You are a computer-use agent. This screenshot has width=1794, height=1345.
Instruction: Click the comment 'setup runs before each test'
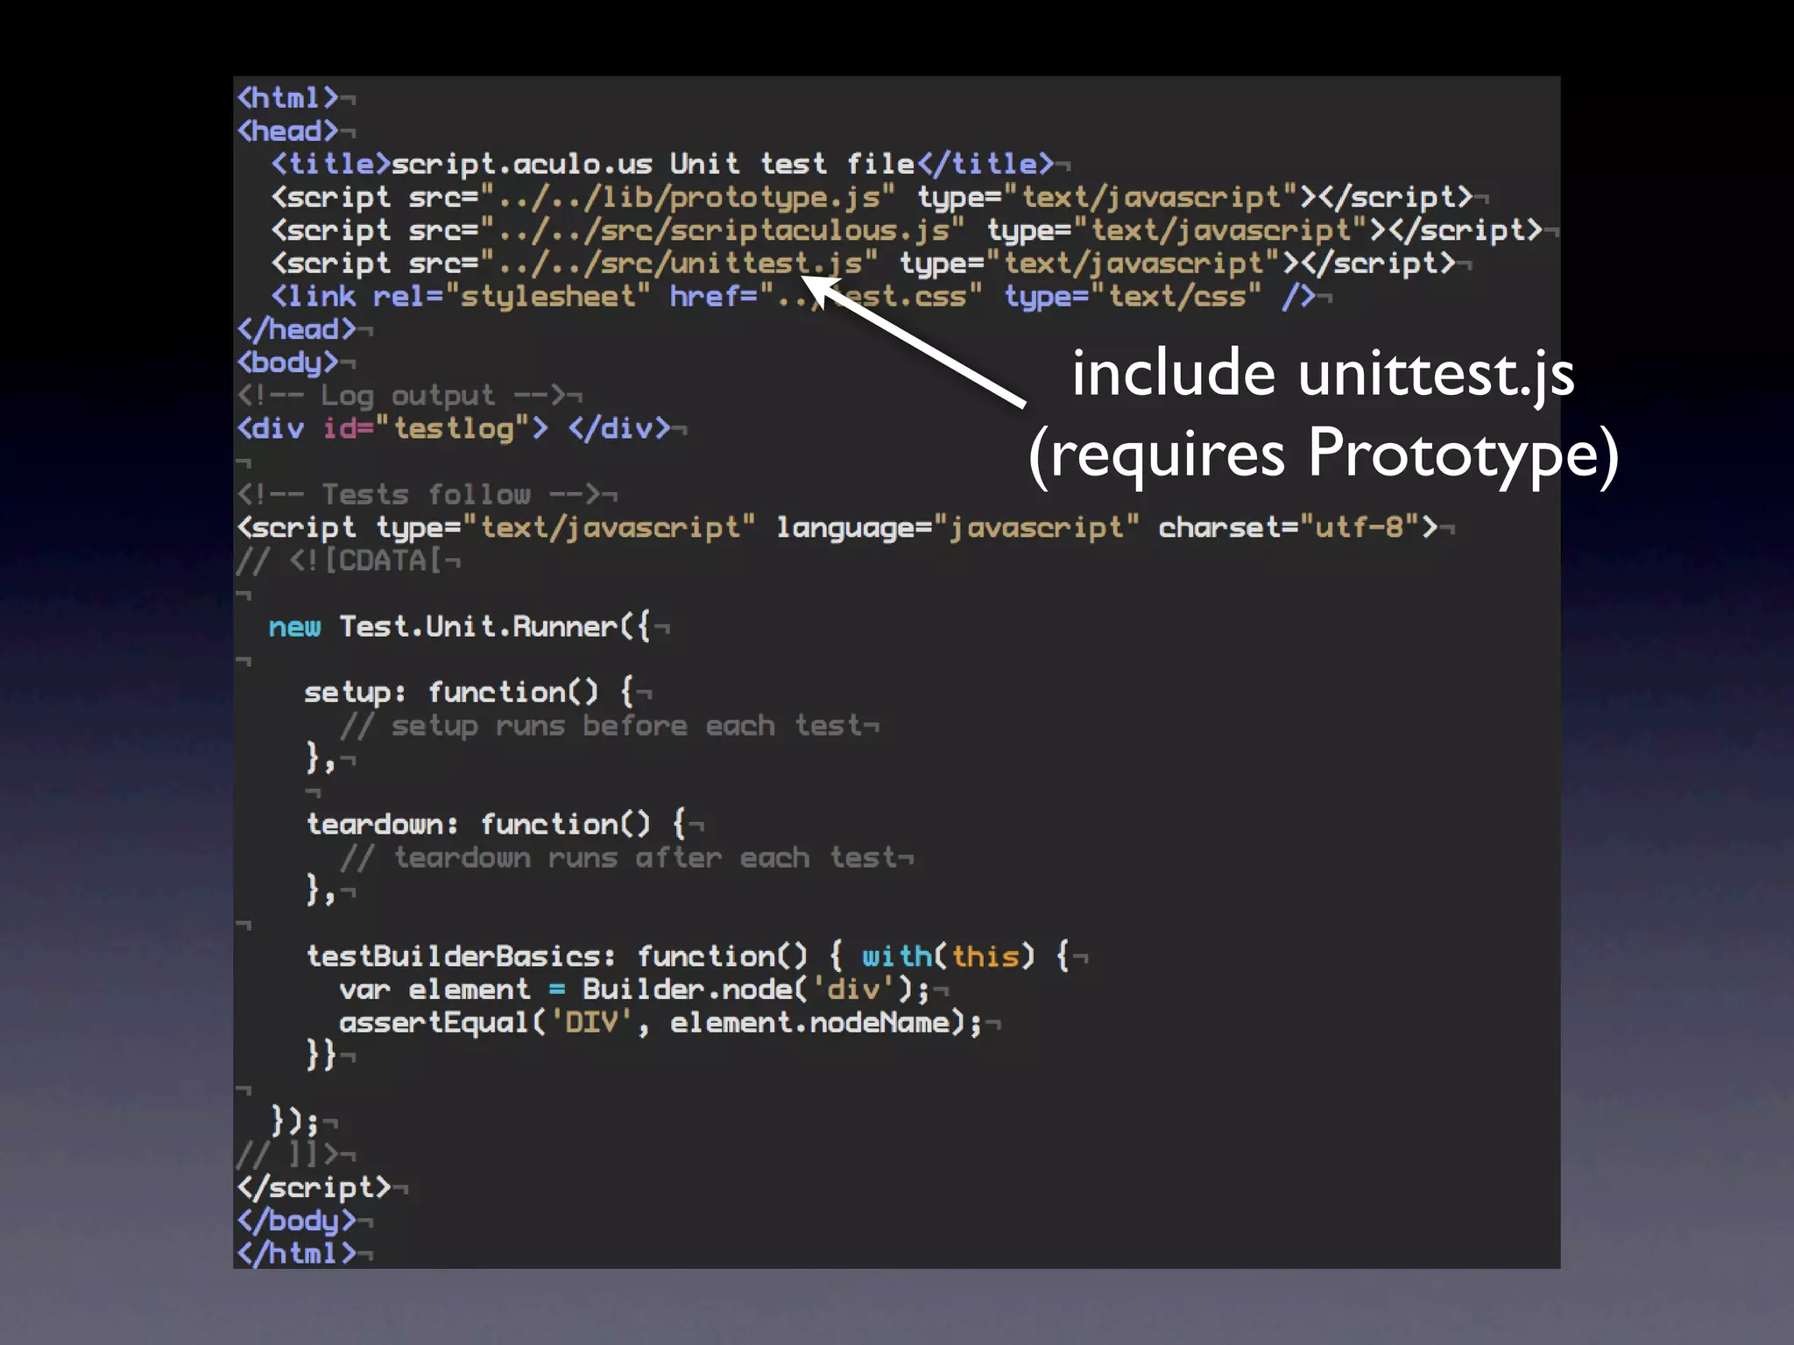coord(601,726)
